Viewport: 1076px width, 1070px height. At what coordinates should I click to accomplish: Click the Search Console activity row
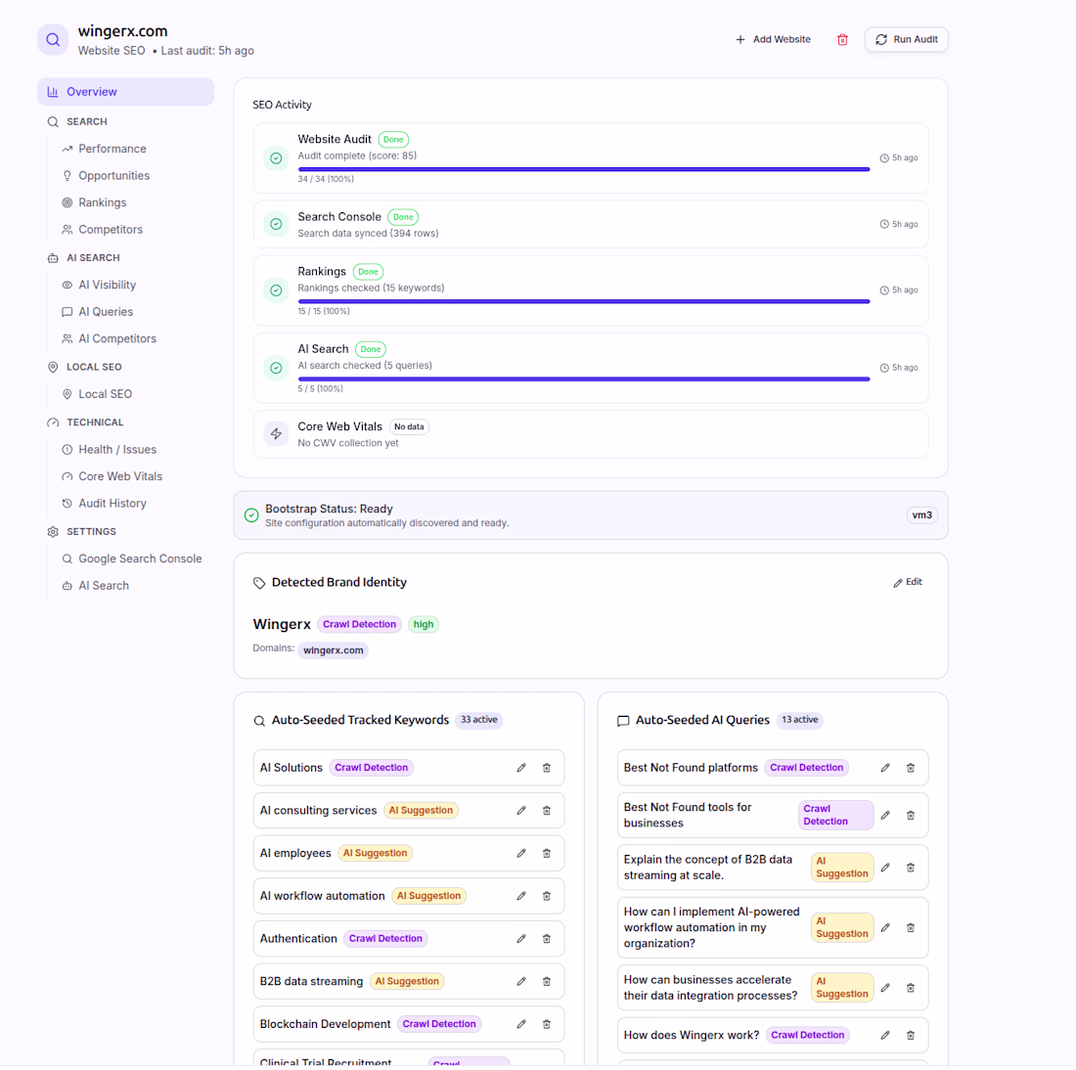(591, 224)
